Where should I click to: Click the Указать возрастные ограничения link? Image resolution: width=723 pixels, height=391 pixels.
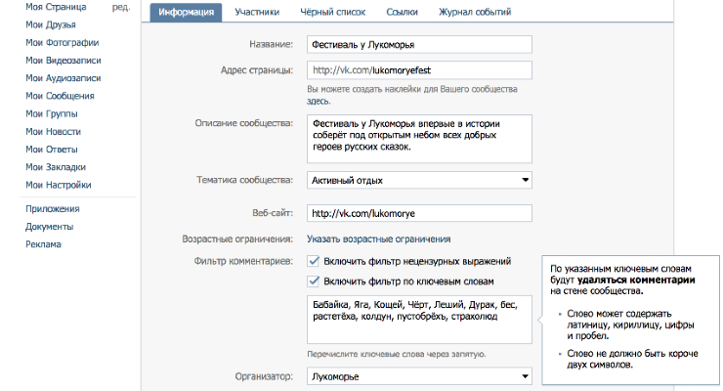click(x=378, y=239)
